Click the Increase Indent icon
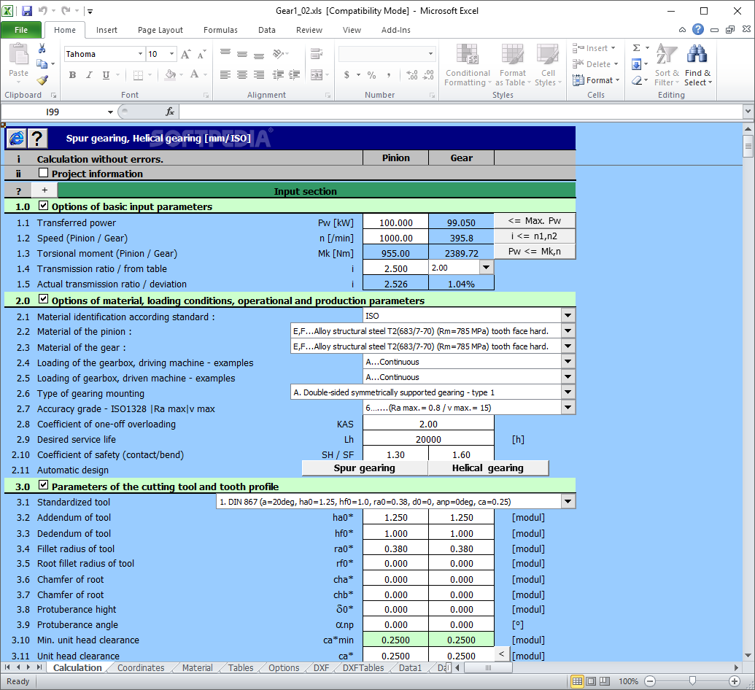This screenshot has width=755, height=690. pyautogui.click(x=294, y=74)
